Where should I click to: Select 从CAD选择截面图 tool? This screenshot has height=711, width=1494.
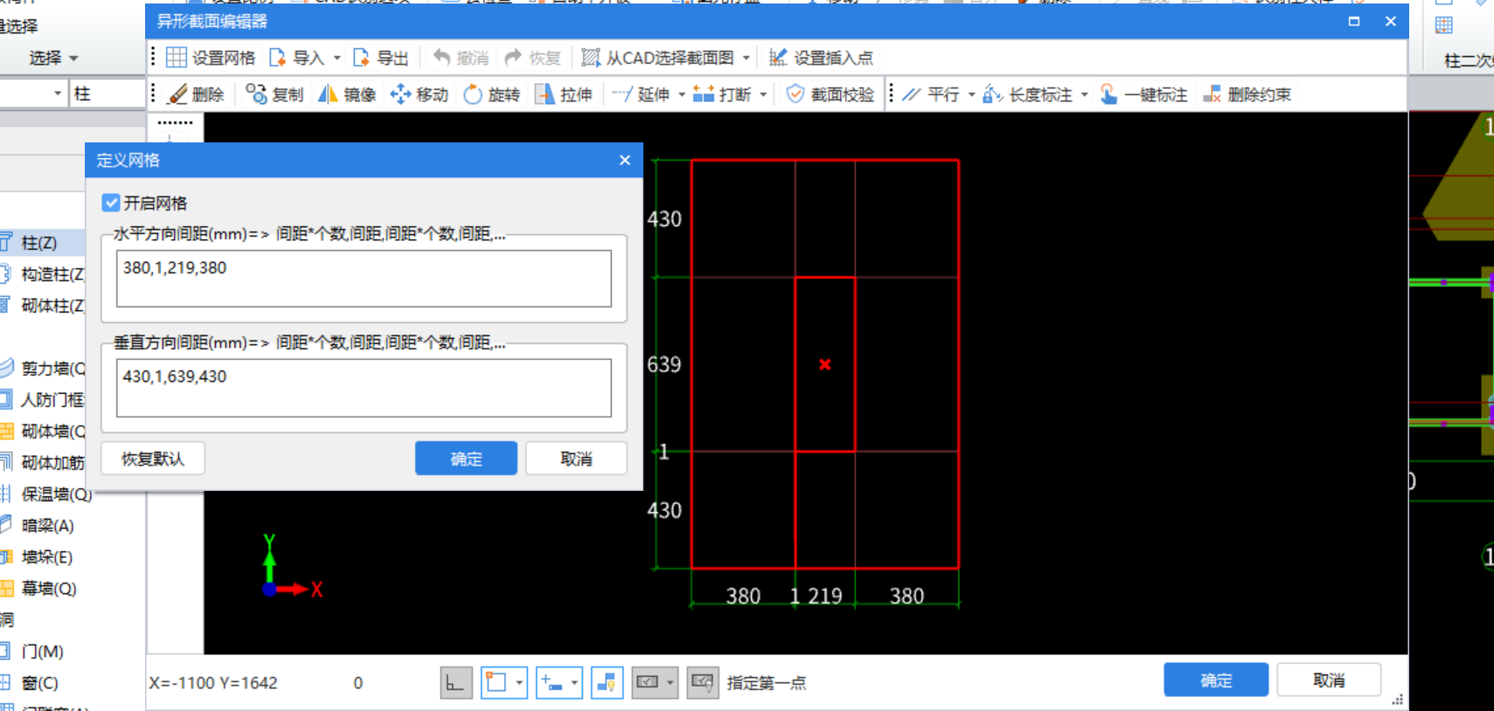(x=657, y=58)
